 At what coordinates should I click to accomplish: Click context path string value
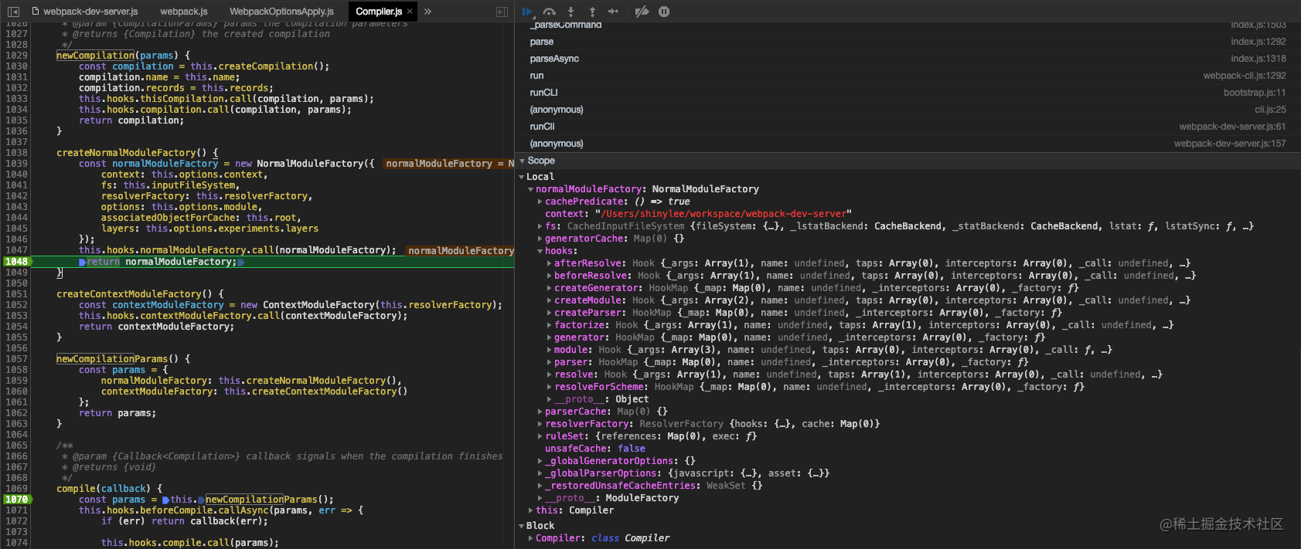click(723, 214)
